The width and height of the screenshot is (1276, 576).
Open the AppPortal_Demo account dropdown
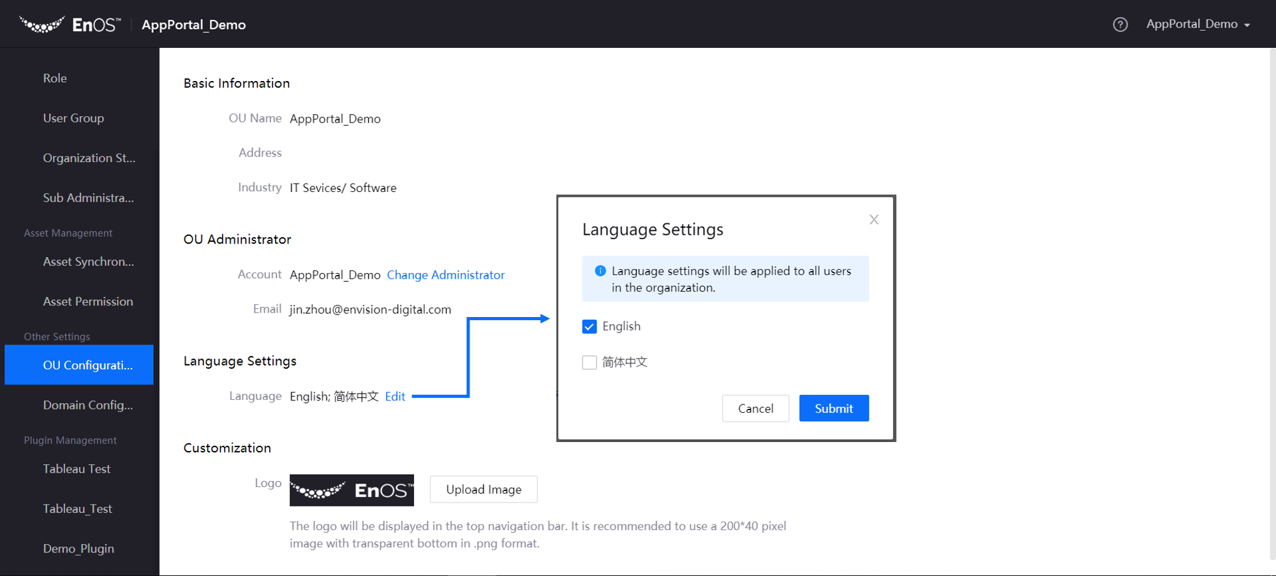(x=1198, y=24)
